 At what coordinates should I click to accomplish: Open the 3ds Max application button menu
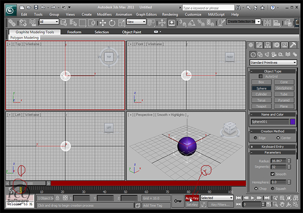[11, 10]
